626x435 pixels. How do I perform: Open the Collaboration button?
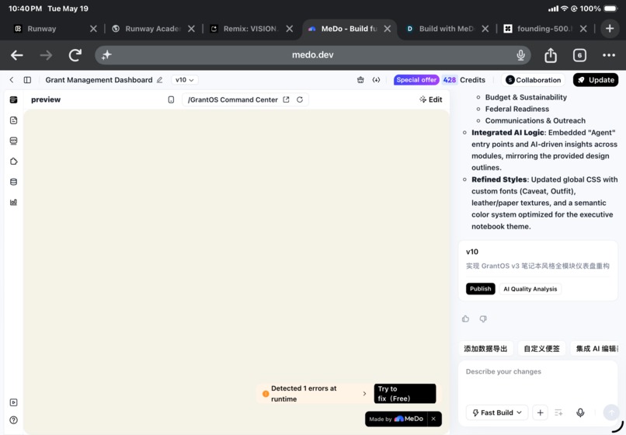point(534,80)
